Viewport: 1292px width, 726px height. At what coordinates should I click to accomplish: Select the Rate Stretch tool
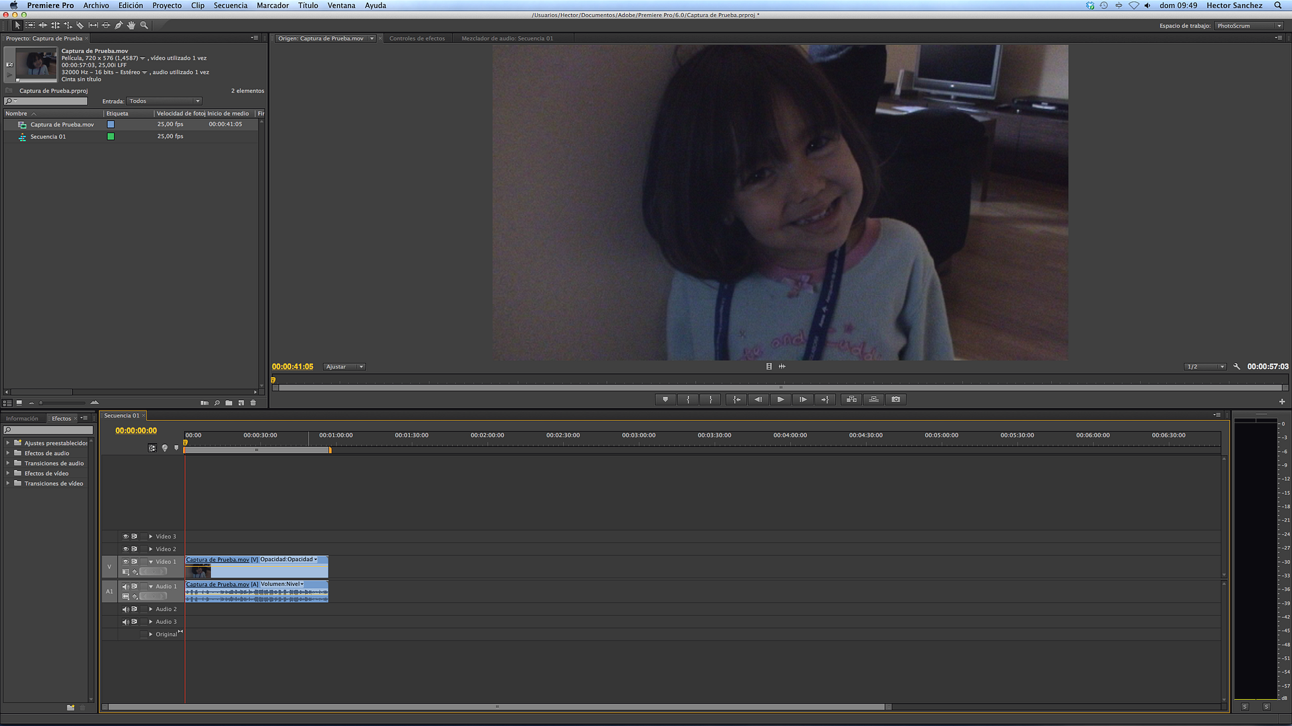pyautogui.click(x=68, y=26)
